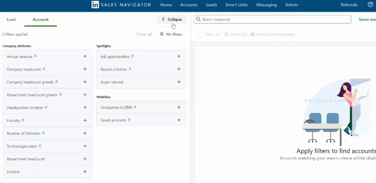The width and height of the screenshot is (376, 183).
Task: Expand Company headcount filter with plus
Action: 85,69
